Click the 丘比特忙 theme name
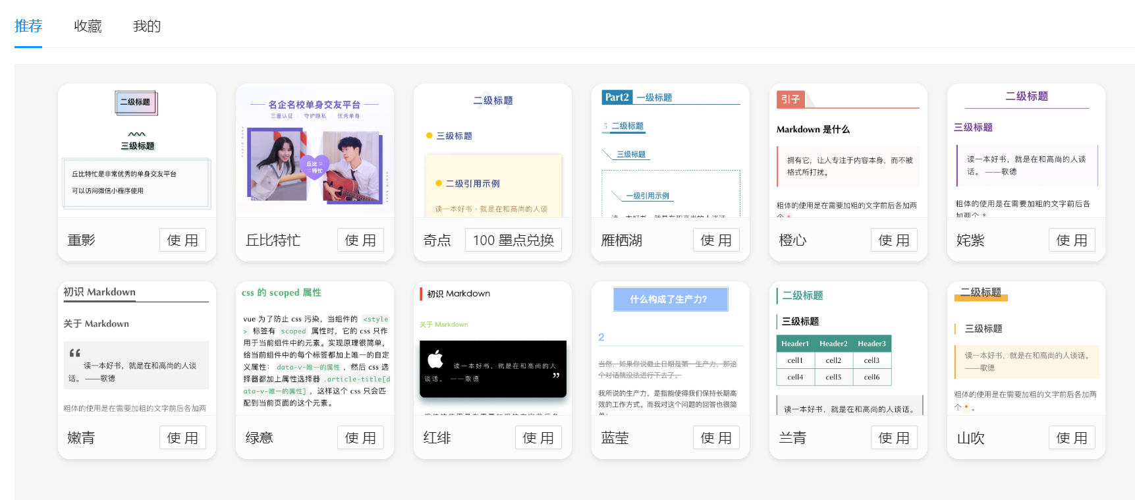This screenshot has height=500, width=1135. [273, 240]
